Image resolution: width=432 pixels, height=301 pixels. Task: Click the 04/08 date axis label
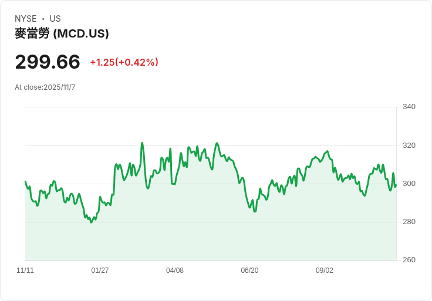point(175,270)
